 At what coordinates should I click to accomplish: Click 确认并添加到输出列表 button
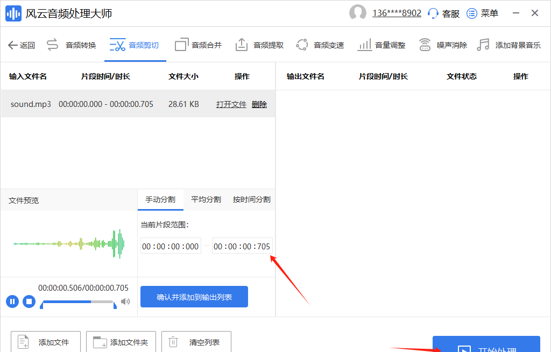194,297
